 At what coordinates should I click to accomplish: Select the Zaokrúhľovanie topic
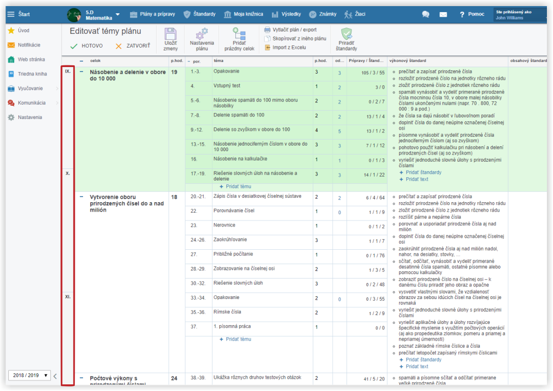230,240
